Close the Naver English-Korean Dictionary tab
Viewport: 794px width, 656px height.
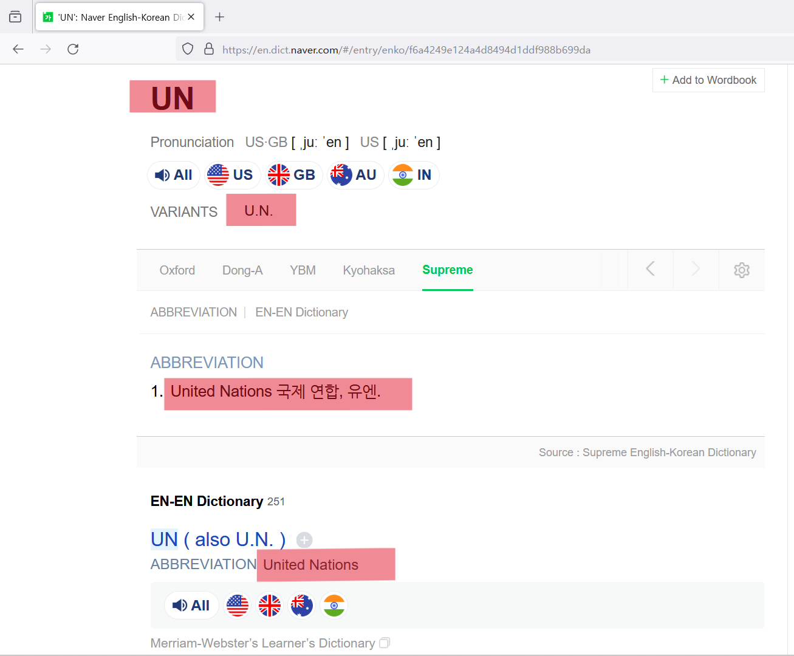tap(191, 17)
